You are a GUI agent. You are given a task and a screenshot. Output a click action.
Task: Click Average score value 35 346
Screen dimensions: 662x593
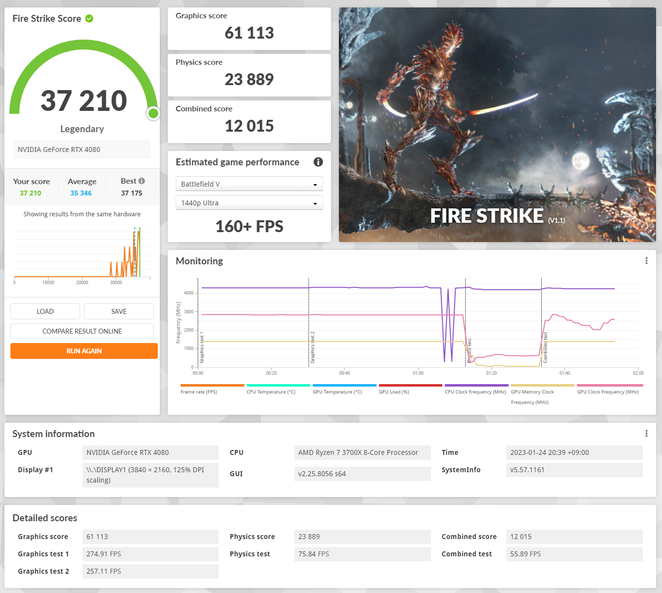coord(81,193)
